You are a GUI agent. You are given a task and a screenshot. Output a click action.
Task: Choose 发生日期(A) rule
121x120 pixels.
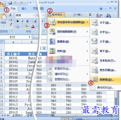105,70
